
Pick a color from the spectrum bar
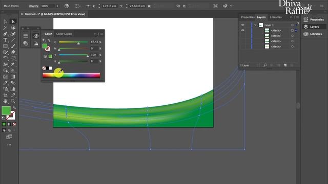click(71, 75)
